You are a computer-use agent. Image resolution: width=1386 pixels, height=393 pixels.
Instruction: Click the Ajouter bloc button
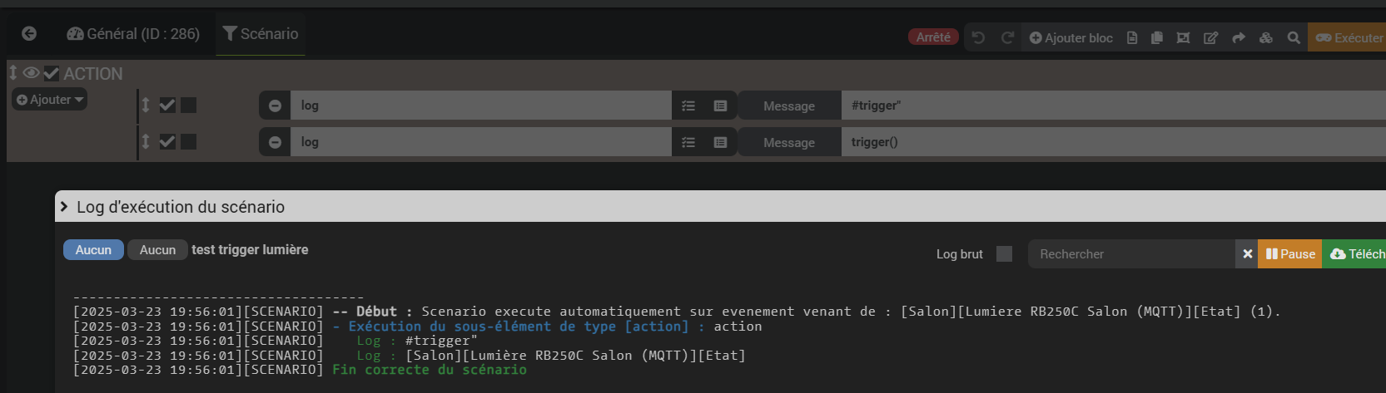pos(1071,37)
